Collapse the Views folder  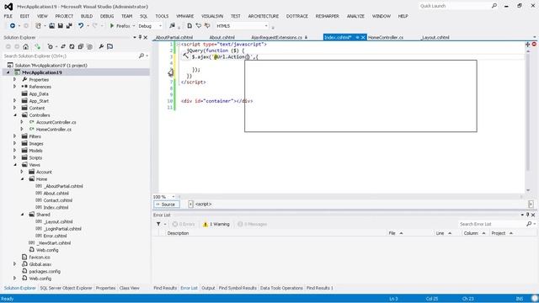tap(15, 165)
